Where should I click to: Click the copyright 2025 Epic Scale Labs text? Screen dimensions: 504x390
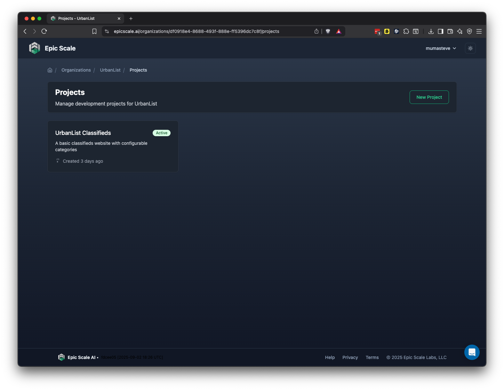tap(416, 357)
